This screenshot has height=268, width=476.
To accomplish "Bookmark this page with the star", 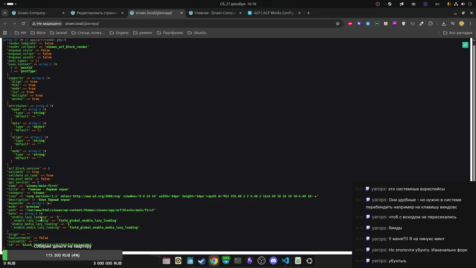I will pos(338,23).
